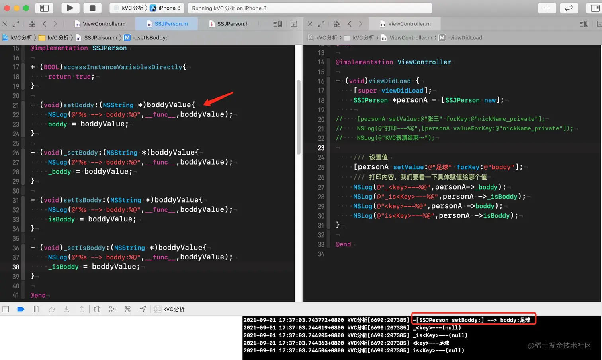Open the kVC分析 scheme selector
Image resolution: width=602 pixels, height=360 pixels.
click(x=129, y=8)
